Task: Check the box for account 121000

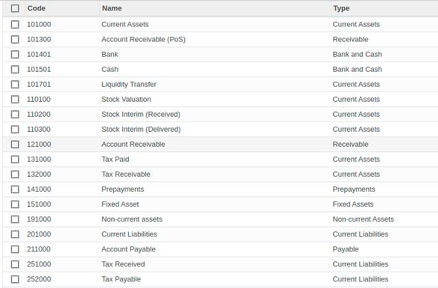Action: pyautogui.click(x=15, y=145)
